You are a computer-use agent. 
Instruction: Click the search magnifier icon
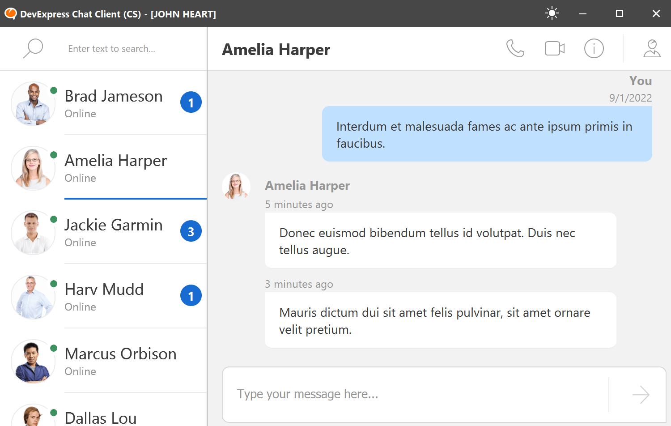(x=33, y=48)
